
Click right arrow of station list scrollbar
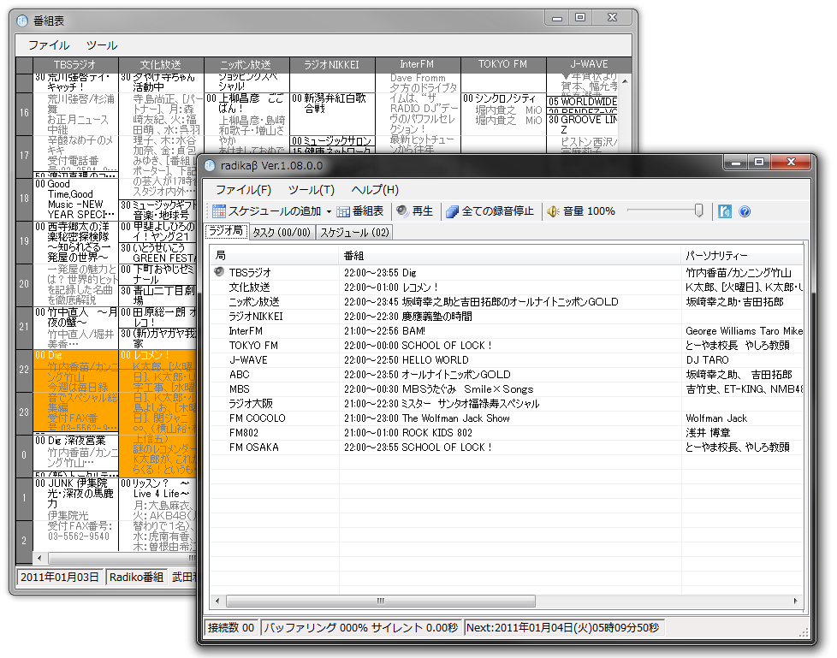tap(795, 601)
